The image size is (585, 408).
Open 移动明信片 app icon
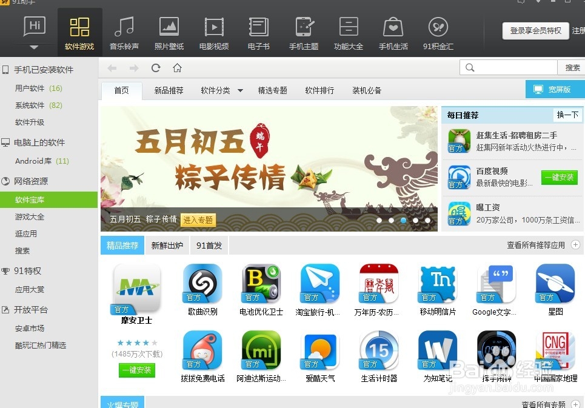click(x=438, y=283)
